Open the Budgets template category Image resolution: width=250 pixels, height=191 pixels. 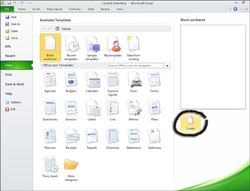pos(71,82)
